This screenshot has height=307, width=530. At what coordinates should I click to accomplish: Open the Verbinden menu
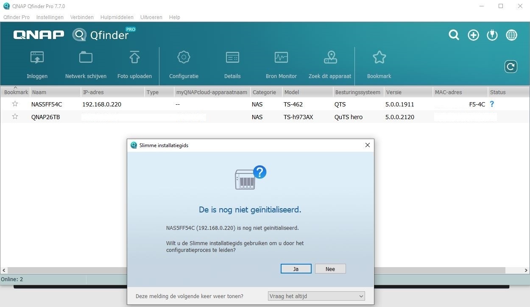click(x=82, y=17)
